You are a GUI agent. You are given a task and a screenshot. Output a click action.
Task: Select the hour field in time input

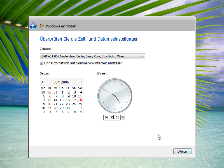106,118
